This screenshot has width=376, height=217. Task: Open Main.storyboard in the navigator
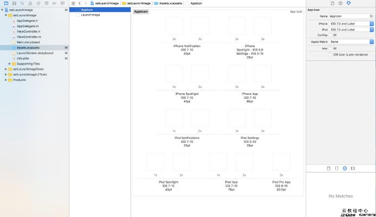point(28,42)
